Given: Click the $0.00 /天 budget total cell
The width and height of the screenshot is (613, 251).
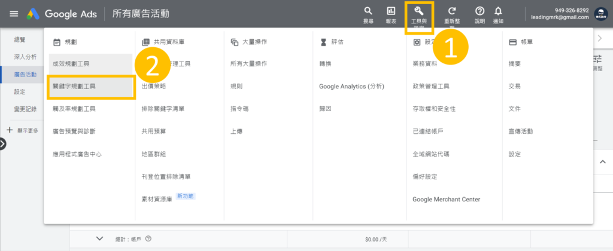Looking at the screenshot, I should point(376,238).
